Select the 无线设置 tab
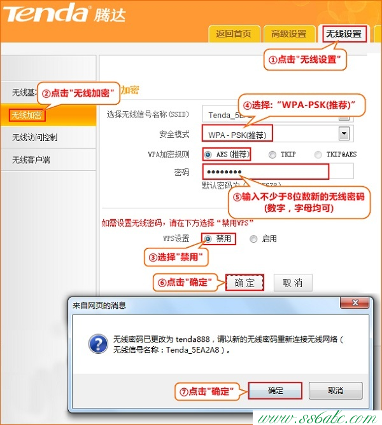 (x=343, y=34)
